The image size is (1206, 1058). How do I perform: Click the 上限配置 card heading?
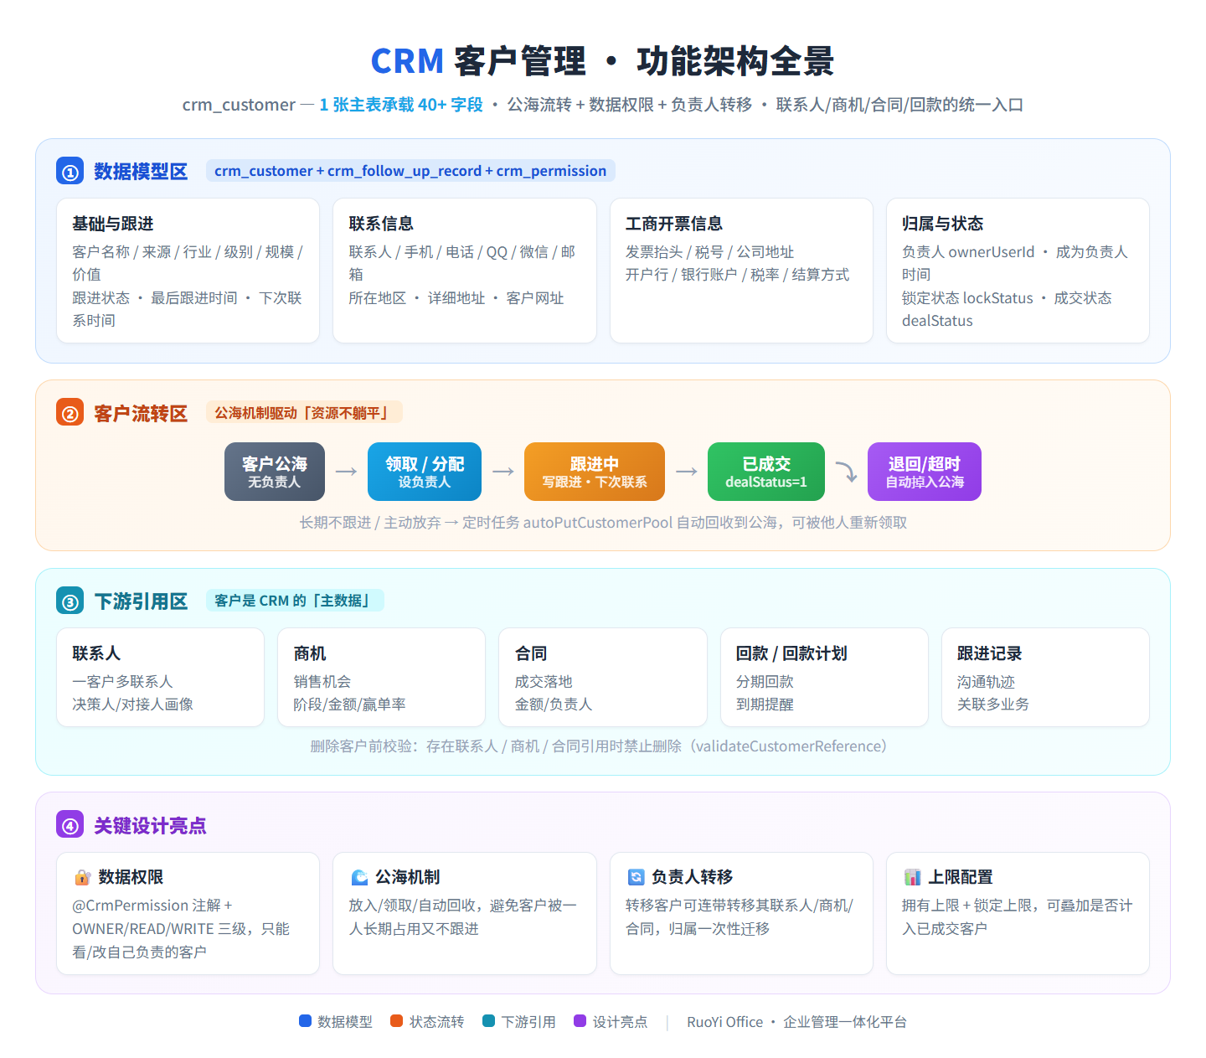[x=961, y=877]
